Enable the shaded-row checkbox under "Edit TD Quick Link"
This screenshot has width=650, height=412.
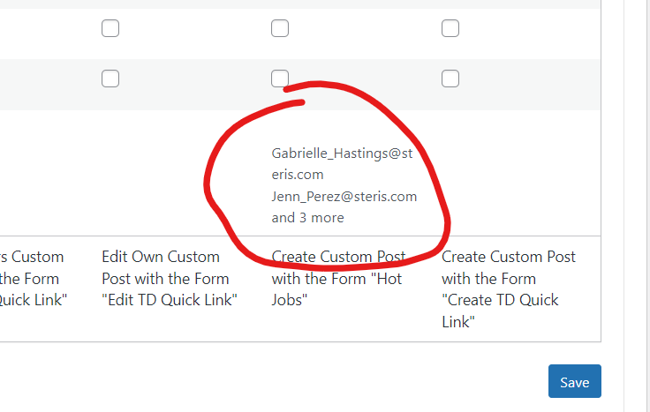coord(110,79)
